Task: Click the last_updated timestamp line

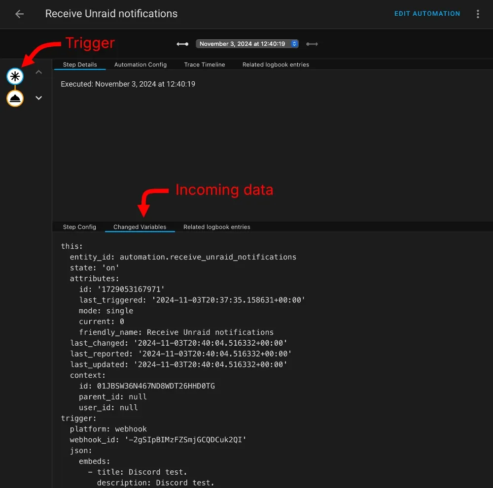Action: 178,364
